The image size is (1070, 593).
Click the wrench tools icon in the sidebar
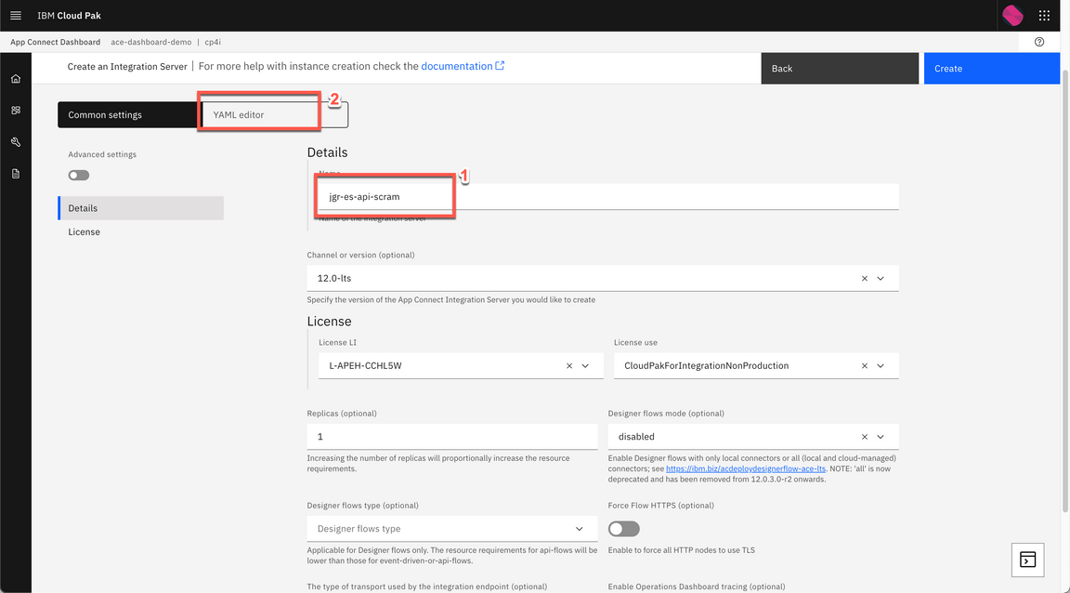(x=15, y=141)
